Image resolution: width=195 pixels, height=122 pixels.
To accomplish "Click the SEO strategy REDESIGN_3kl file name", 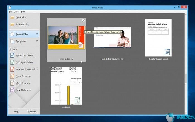I will 112,59.
